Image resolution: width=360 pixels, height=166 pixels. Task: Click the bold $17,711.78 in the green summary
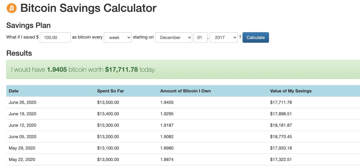[x=121, y=69]
